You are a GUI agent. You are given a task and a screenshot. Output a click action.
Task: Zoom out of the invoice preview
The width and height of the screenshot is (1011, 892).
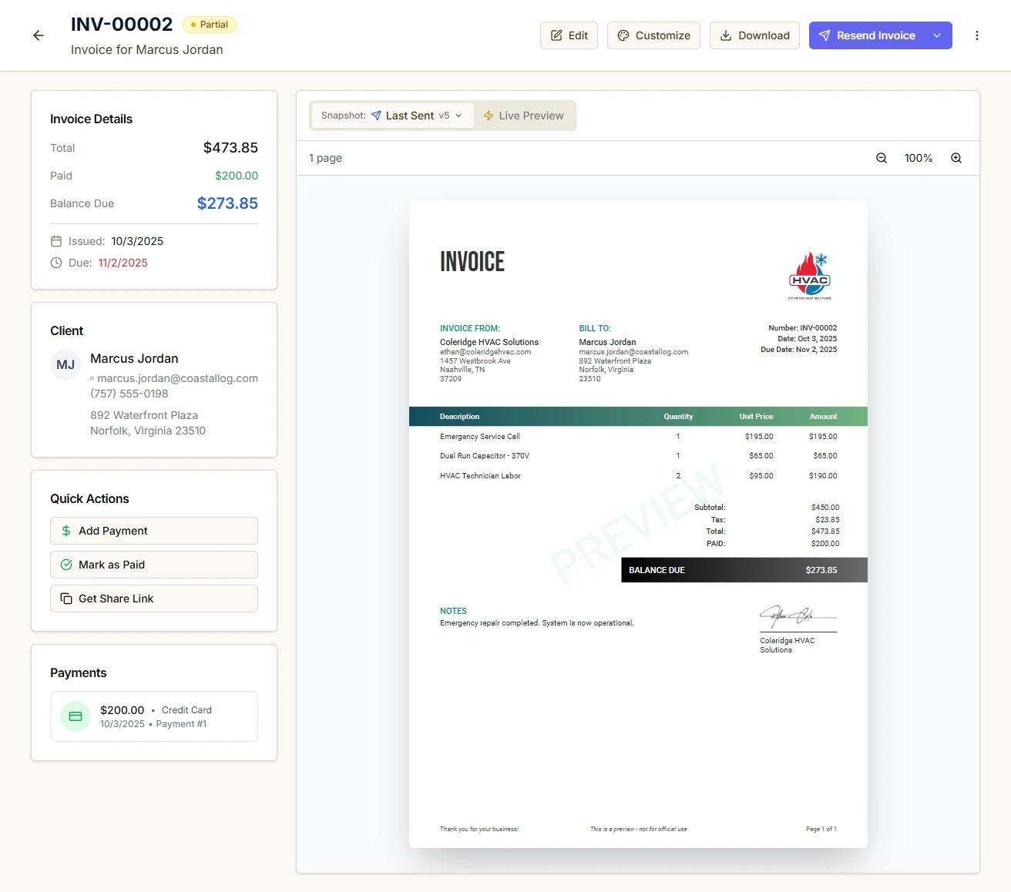pyautogui.click(x=881, y=158)
